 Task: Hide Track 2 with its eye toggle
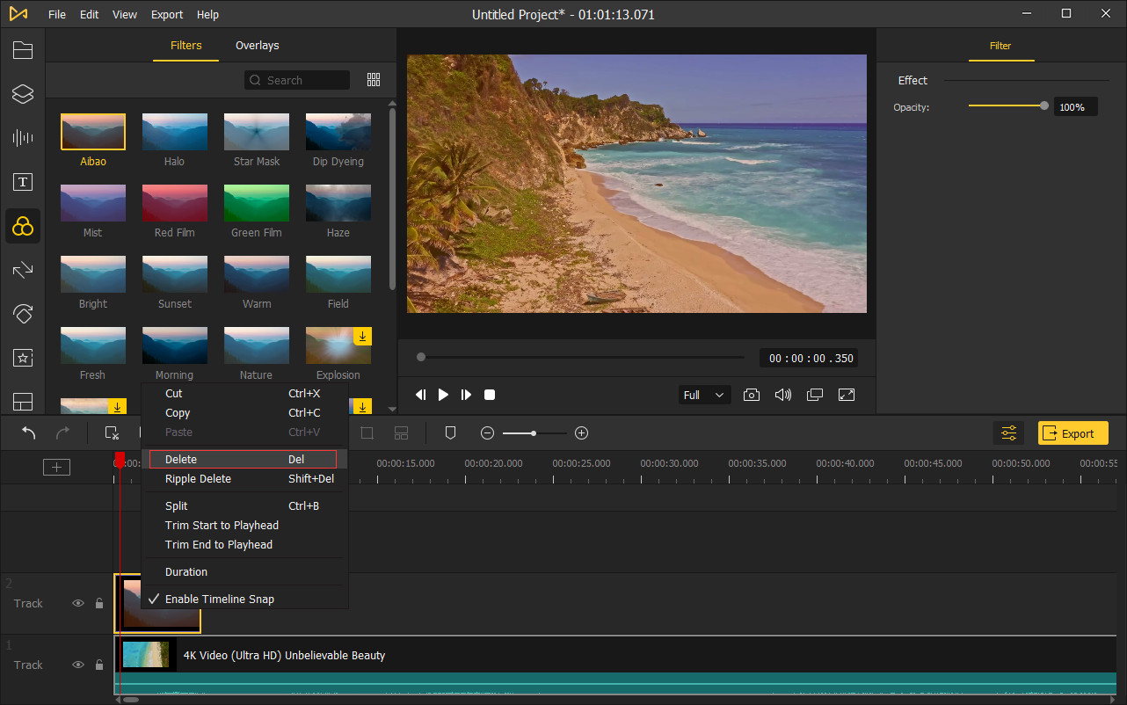[77, 603]
